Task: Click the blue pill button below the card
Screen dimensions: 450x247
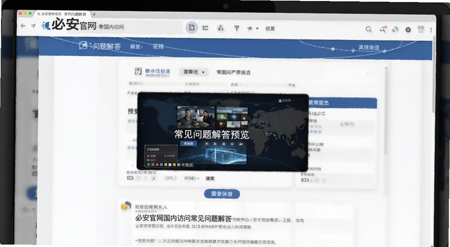Action: [222, 194]
